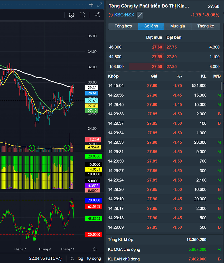
Task: Click the KBC:HSX ticker link
Action: tap(124, 15)
